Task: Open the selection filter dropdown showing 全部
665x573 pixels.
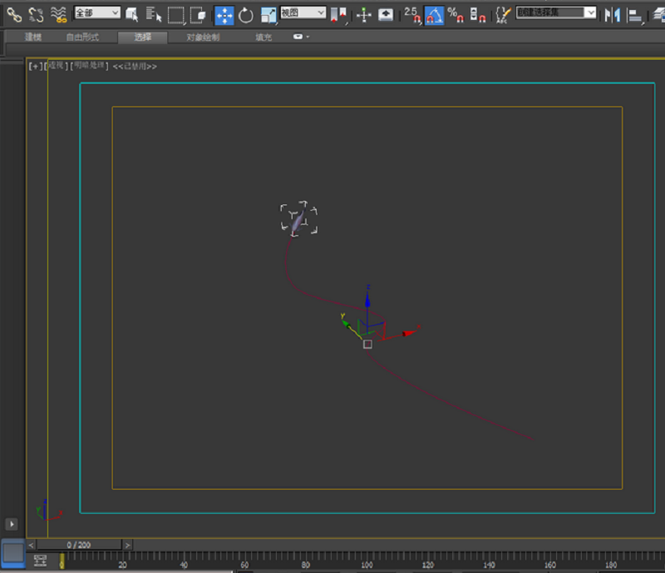Action: click(97, 12)
